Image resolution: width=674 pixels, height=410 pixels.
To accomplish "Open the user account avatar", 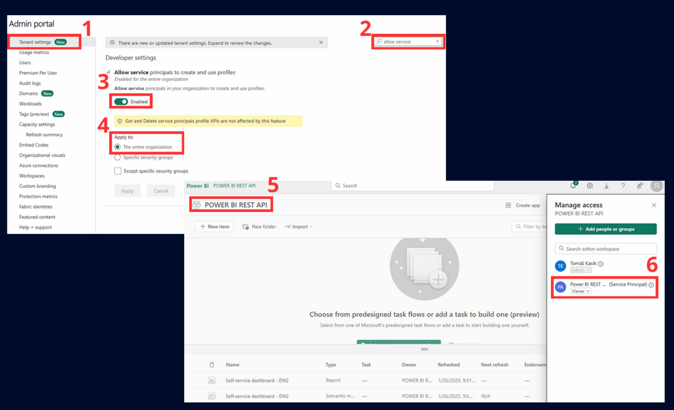I will click(x=656, y=185).
